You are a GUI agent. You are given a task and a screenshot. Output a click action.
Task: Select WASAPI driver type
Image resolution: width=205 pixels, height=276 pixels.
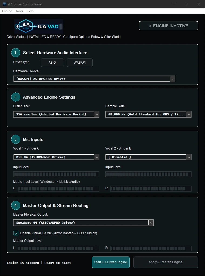click(x=80, y=63)
